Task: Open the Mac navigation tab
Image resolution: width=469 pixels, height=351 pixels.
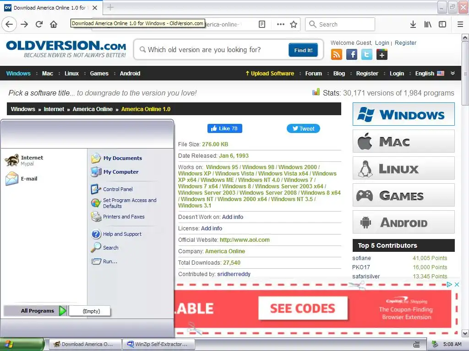Action: pyautogui.click(x=48, y=74)
